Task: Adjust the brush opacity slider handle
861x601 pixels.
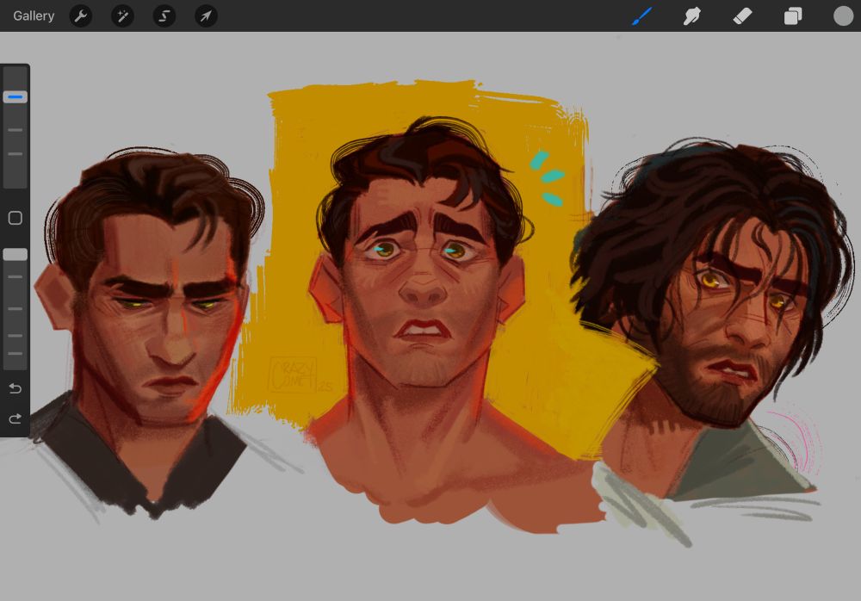Action: click(x=15, y=254)
